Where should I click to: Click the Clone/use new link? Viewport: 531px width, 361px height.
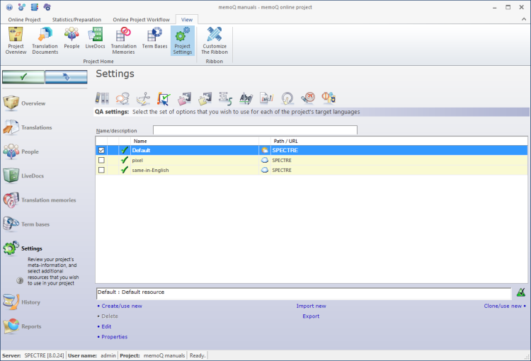pyautogui.click(x=503, y=306)
